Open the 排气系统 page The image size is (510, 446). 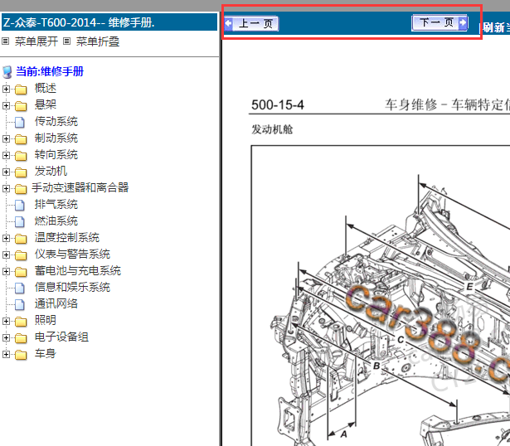click(x=56, y=204)
